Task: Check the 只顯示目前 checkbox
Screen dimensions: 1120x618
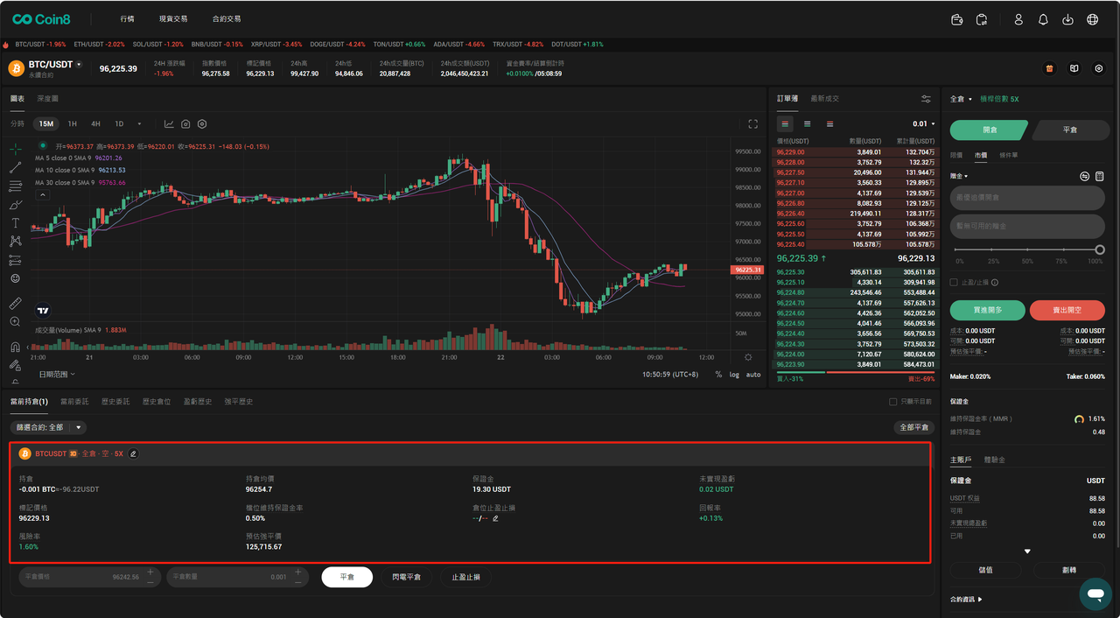Action: click(892, 402)
